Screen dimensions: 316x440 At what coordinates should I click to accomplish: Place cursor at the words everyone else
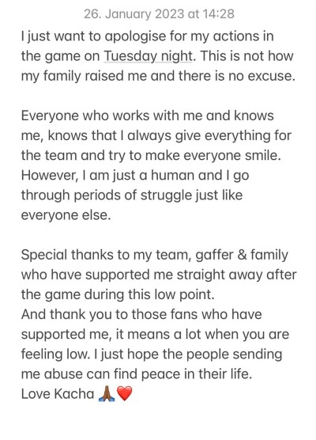coord(66,215)
